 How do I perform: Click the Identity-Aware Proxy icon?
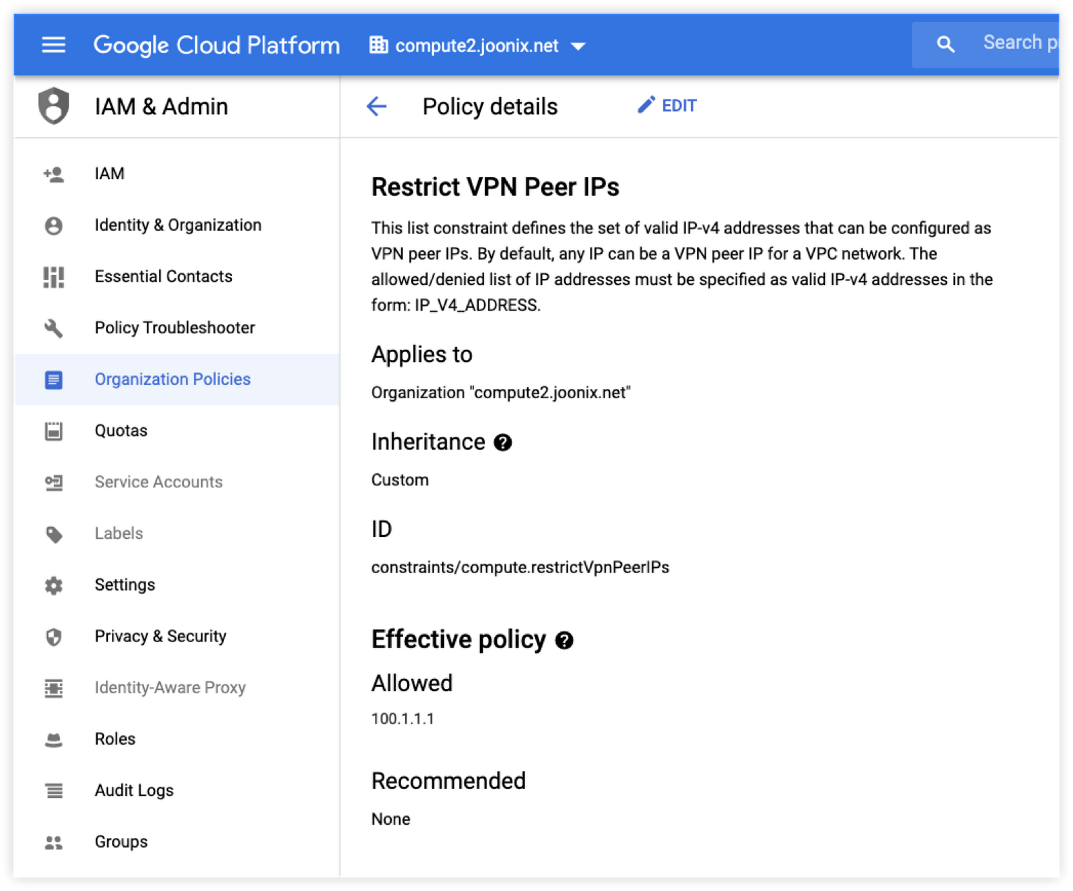point(54,689)
